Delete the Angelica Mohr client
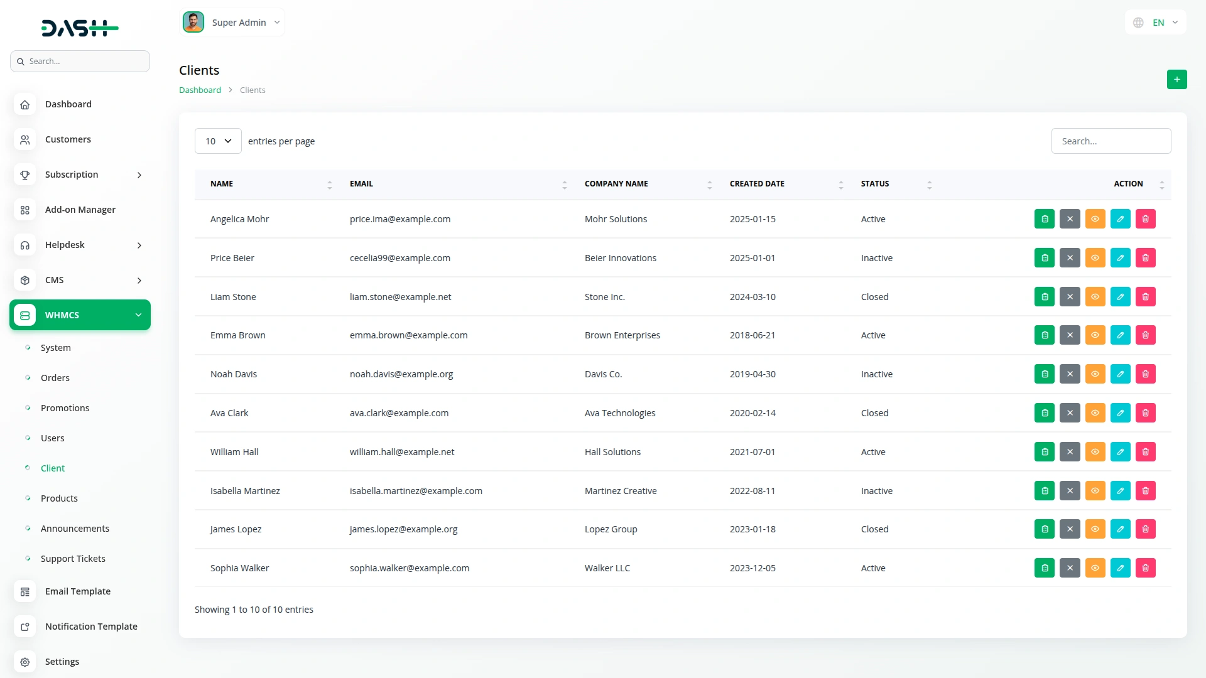This screenshot has width=1206, height=678. click(1145, 219)
